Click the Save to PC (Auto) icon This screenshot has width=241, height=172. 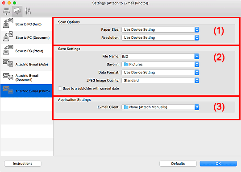click(8, 23)
